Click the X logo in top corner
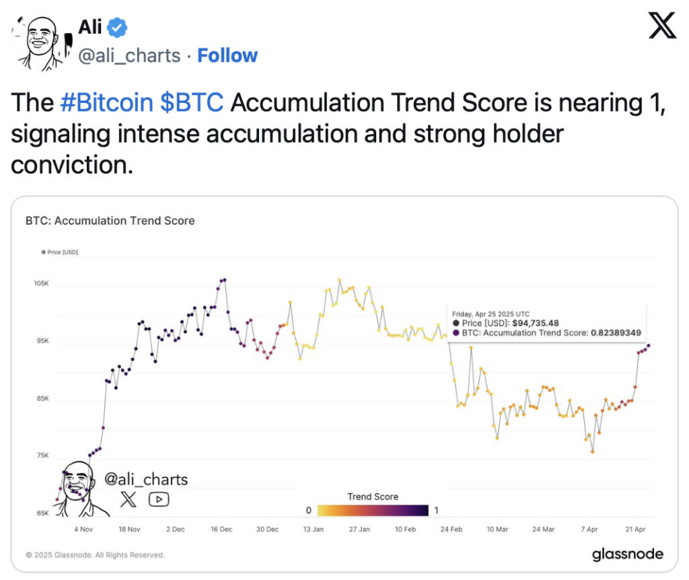The height and width of the screenshot is (580, 689). point(663,26)
